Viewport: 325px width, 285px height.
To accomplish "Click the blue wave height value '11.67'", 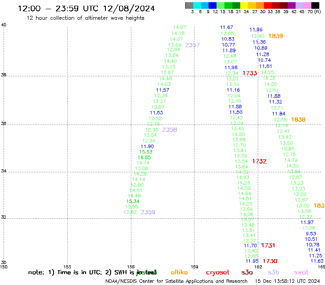I will [x=227, y=27].
